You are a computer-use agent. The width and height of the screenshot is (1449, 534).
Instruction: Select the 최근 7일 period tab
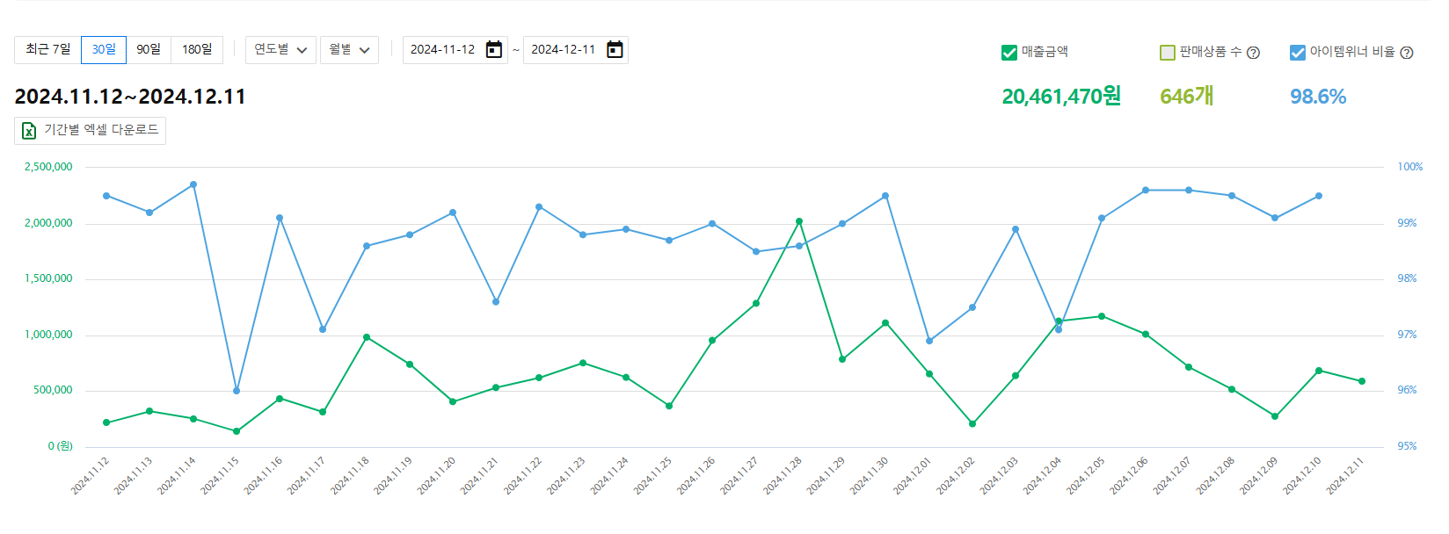coord(47,50)
